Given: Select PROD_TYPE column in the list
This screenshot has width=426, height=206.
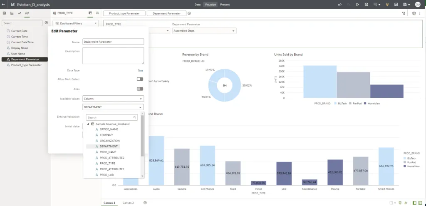Looking at the screenshot, I should click(x=106, y=164).
